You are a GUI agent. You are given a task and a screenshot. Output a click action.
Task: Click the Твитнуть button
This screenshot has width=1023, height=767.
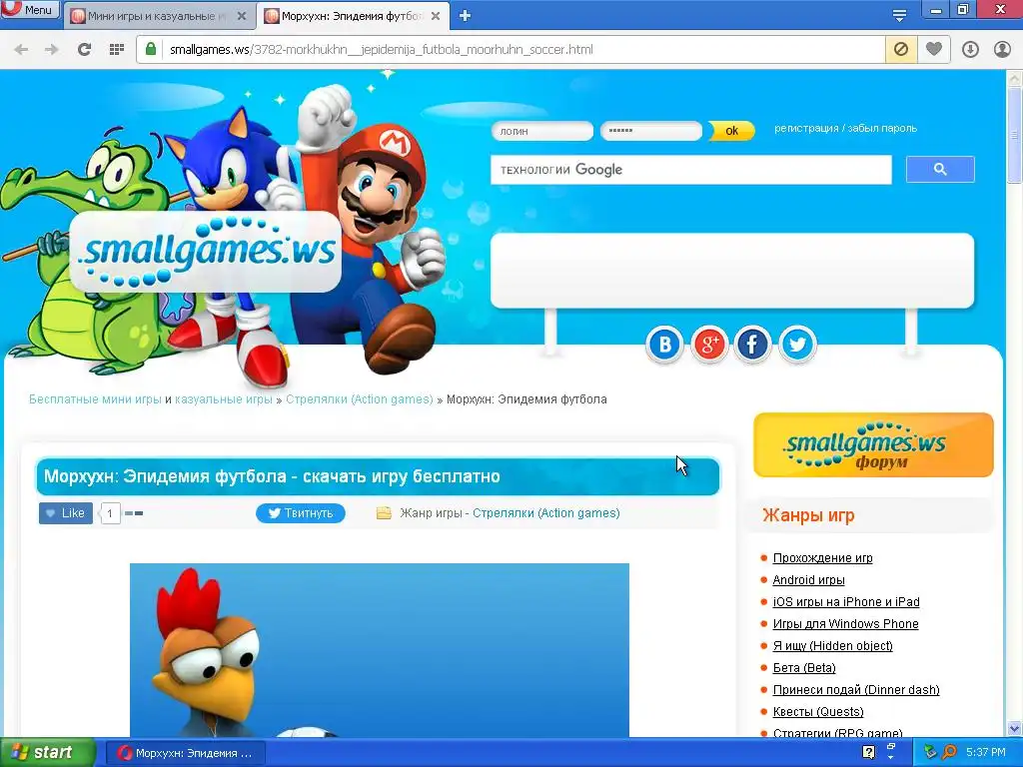[x=301, y=513]
